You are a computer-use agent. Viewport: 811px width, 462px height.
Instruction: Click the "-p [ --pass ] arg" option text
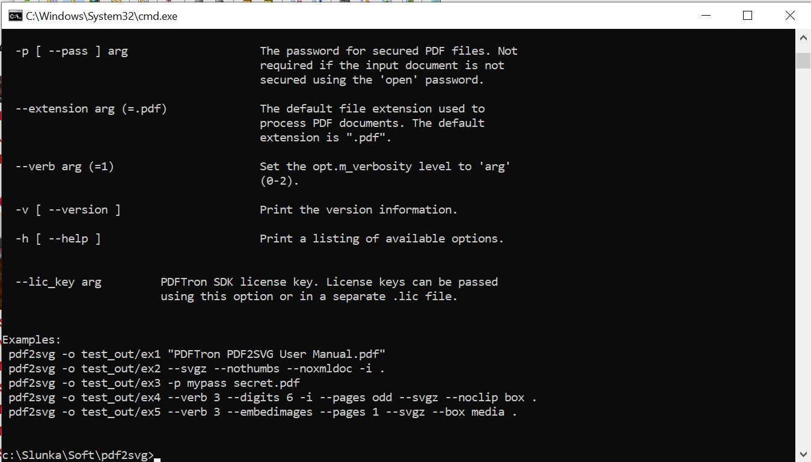tap(72, 51)
